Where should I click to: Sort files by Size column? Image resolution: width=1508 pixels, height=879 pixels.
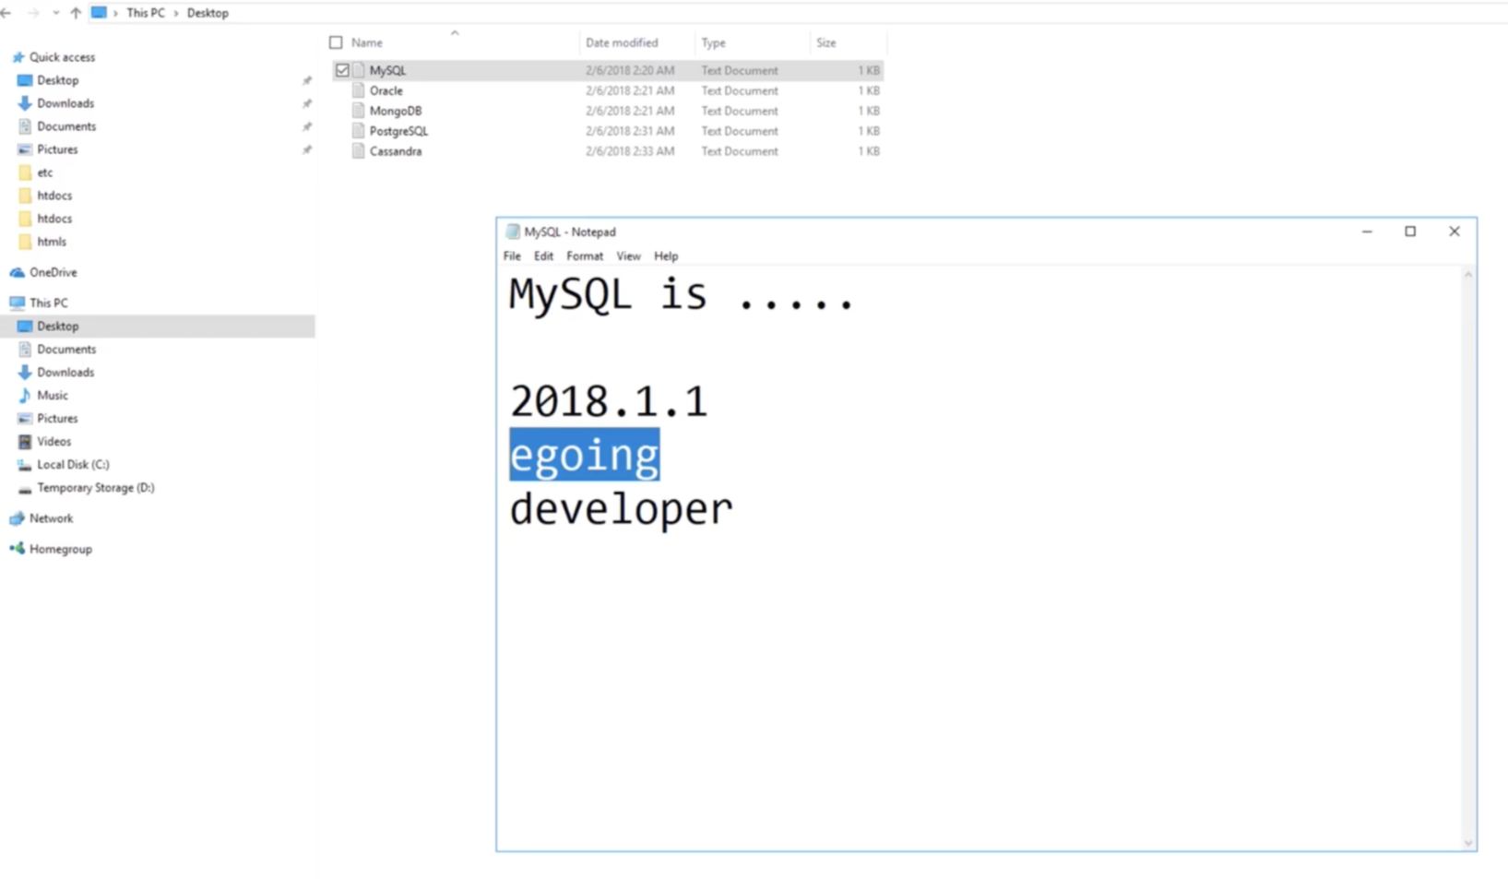pos(825,42)
